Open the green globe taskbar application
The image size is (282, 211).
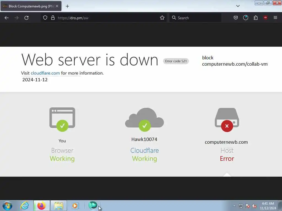coord(93,205)
